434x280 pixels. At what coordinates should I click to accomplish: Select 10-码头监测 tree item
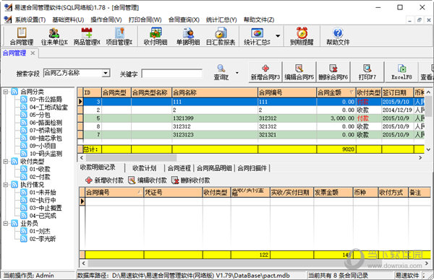pyautogui.click(x=46, y=154)
